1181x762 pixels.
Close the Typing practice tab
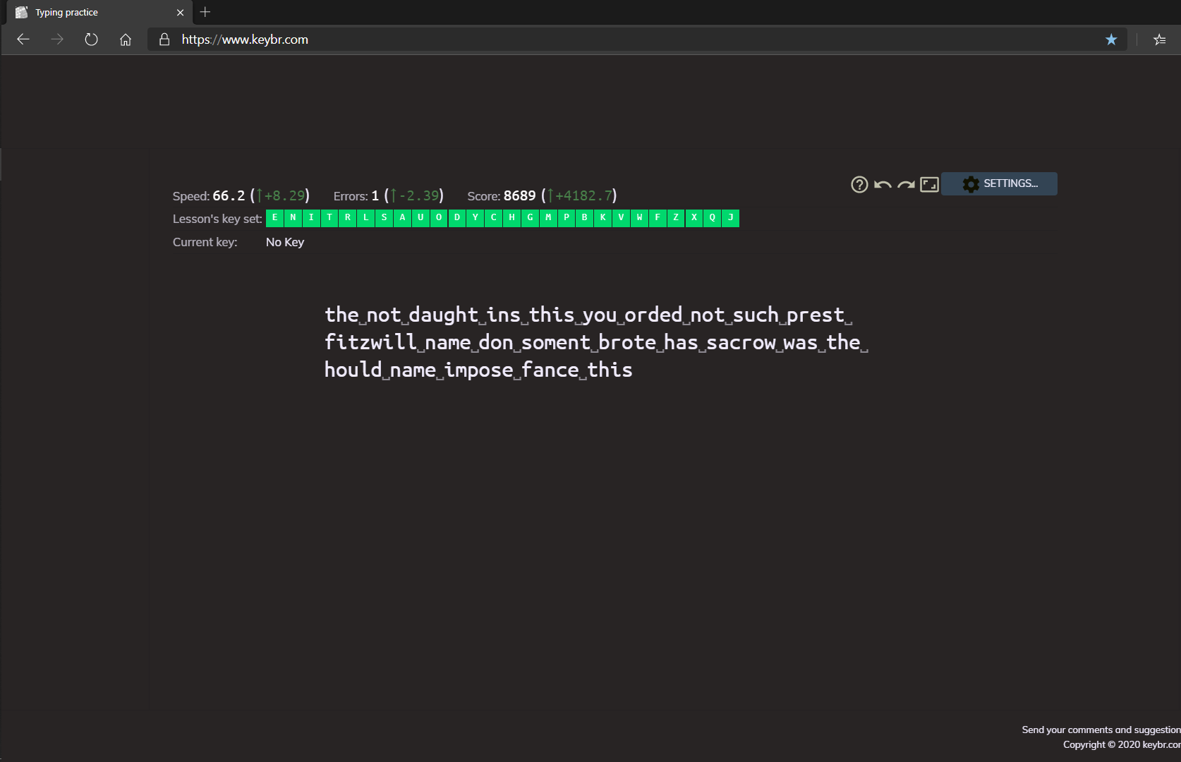pyautogui.click(x=180, y=13)
